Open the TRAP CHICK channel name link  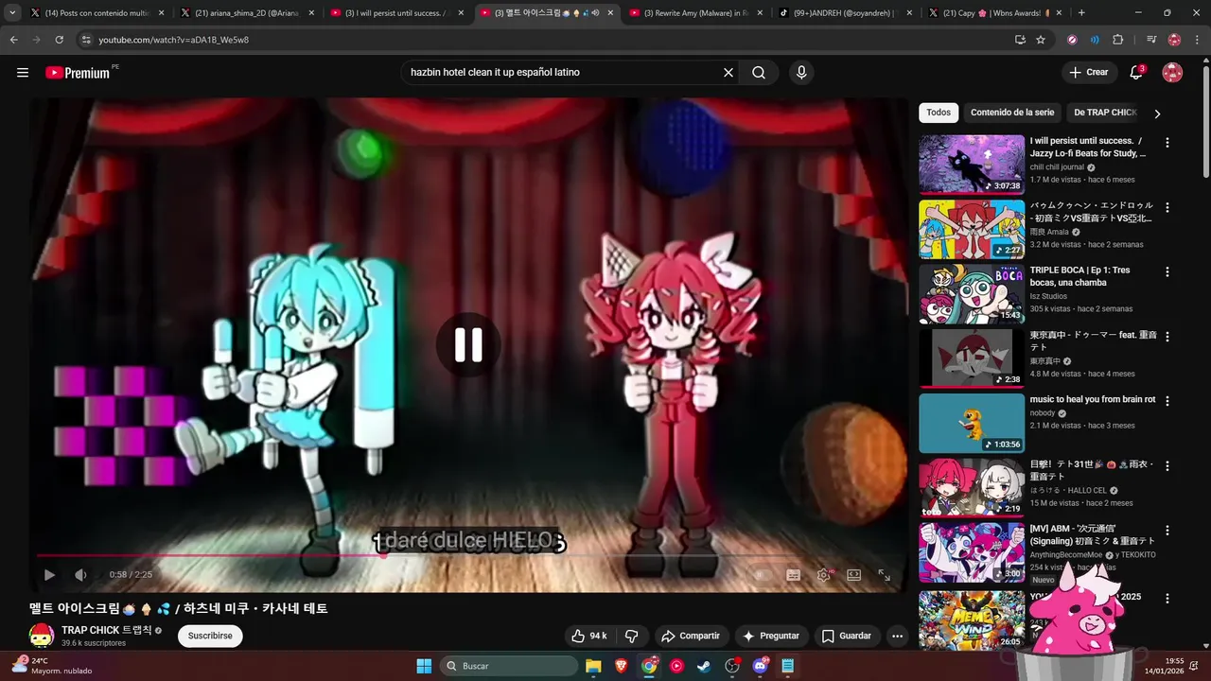point(106,630)
